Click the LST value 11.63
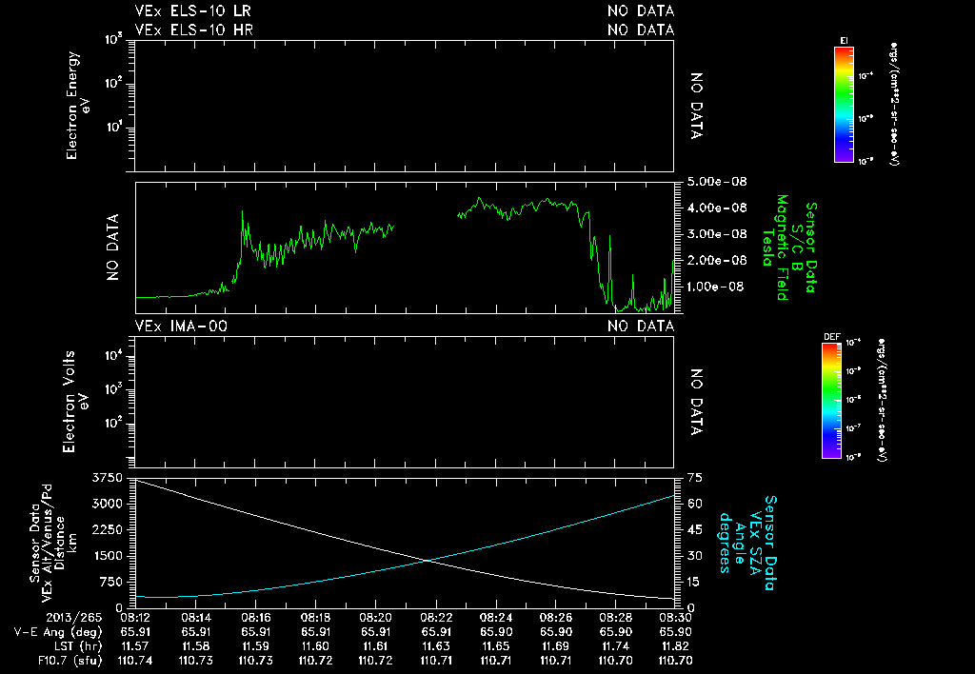Screen dimensions: 975x674 click(436, 646)
